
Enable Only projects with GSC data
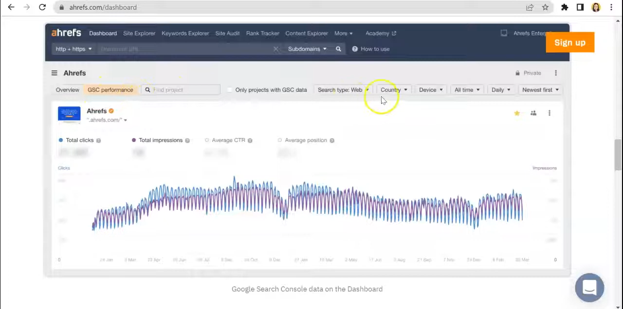(230, 90)
